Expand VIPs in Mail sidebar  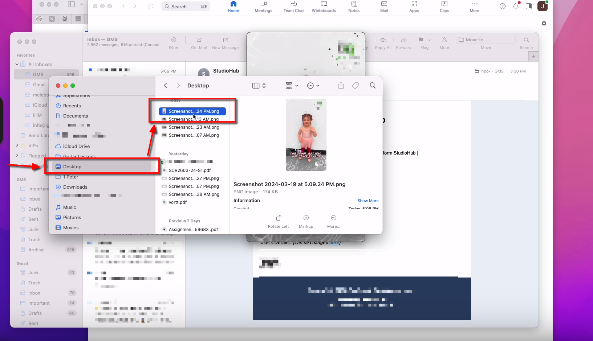(17, 145)
